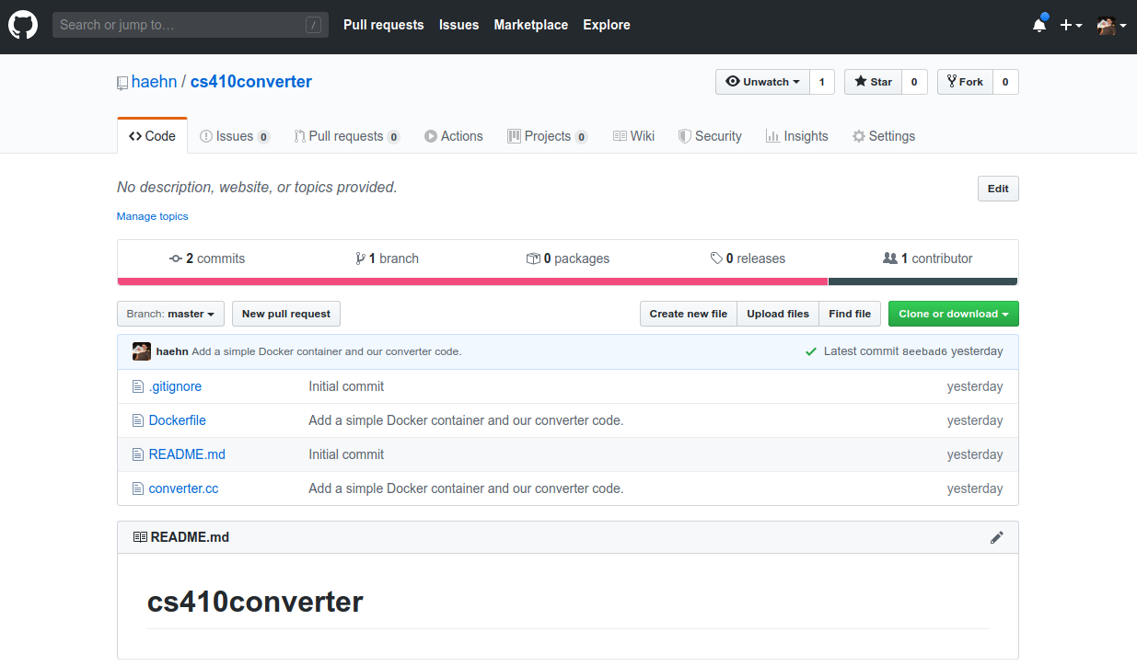The width and height of the screenshot is (1137, 666).
Task: Open the Unwatch dropdown
Action: coord(762,82)
